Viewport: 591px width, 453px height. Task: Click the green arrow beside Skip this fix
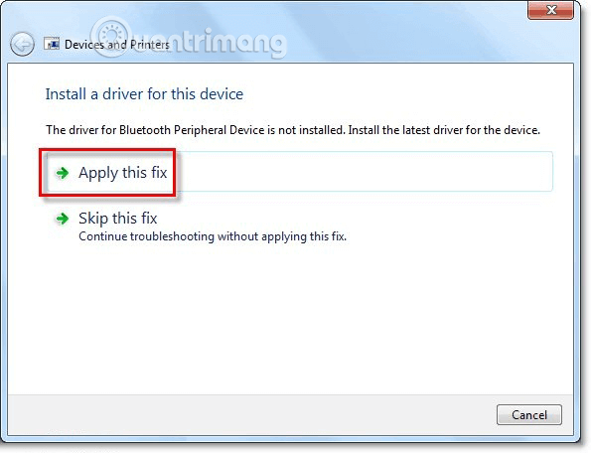[x=63, y=219]
